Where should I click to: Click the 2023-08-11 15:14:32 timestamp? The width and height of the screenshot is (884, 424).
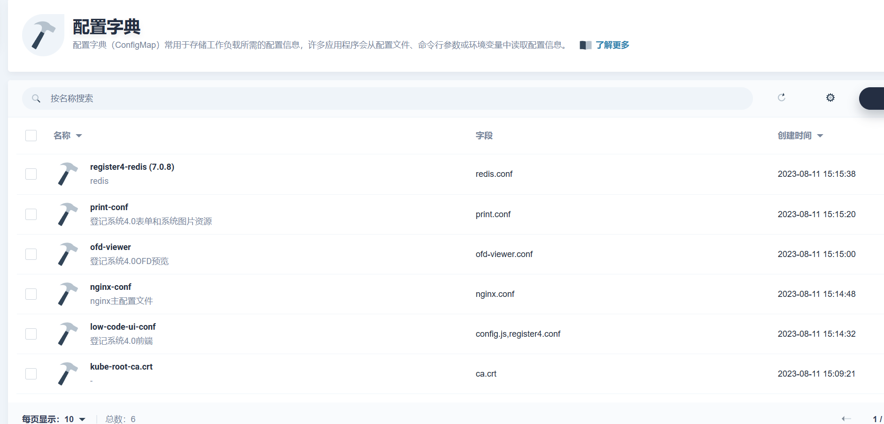[x=817, y=334]
